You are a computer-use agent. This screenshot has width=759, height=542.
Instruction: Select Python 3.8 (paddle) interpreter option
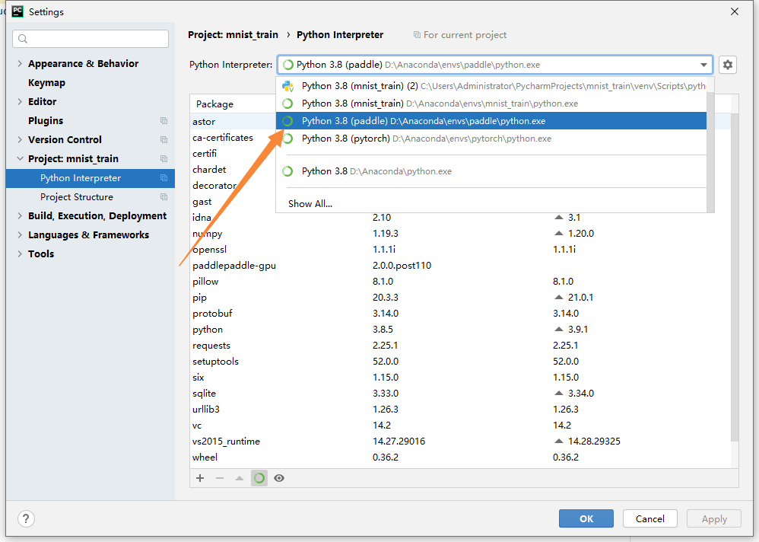point(491,121)
